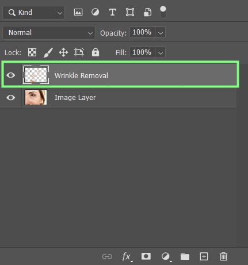248x265 pixels.
Task: Add a layer mask
Action: click(x=146, y=256)
